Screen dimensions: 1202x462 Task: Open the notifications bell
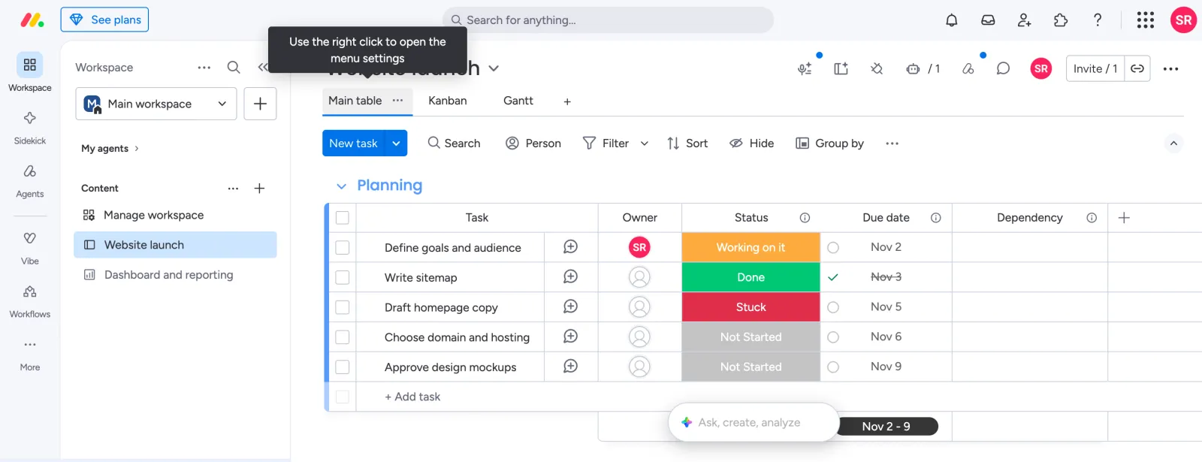952,20
